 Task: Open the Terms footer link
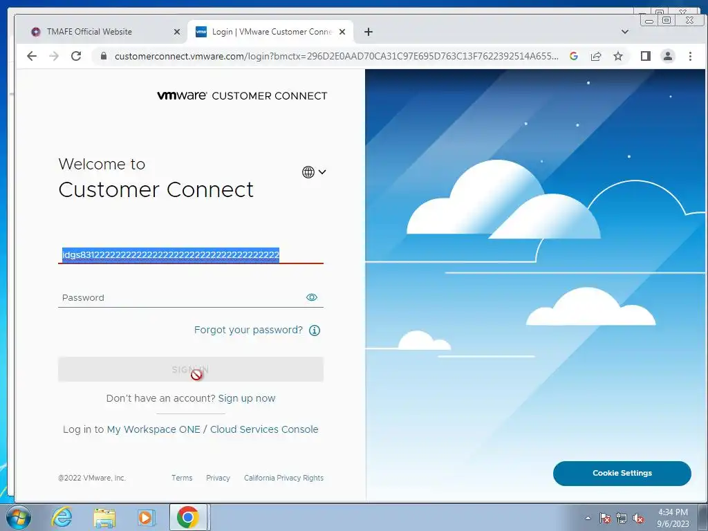(x=182, y=478)
